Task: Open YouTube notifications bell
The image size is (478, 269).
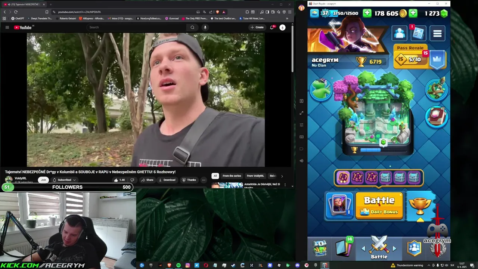Action: click(272, 27)
